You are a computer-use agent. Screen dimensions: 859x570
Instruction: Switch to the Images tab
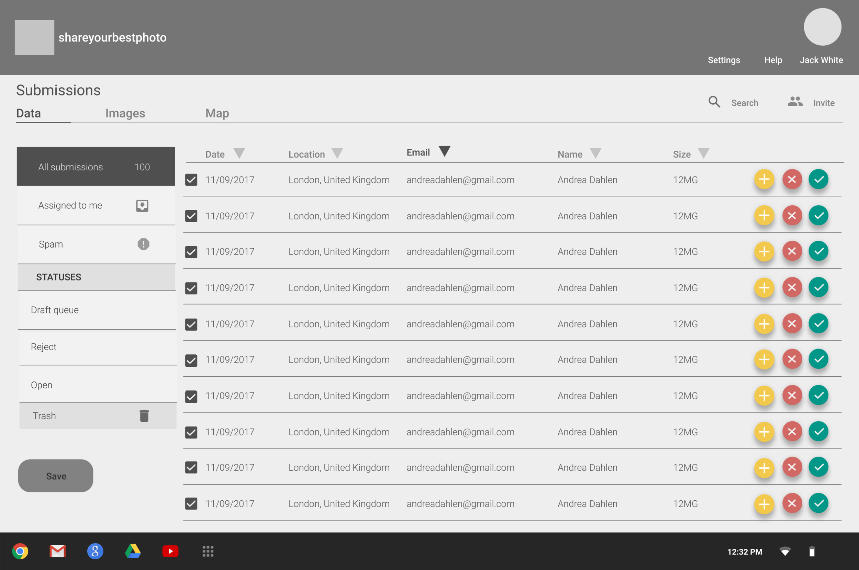point(125,113)
